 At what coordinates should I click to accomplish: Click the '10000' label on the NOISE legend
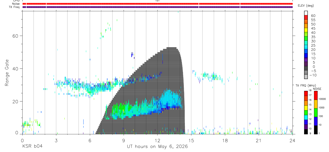click(322, 99)
